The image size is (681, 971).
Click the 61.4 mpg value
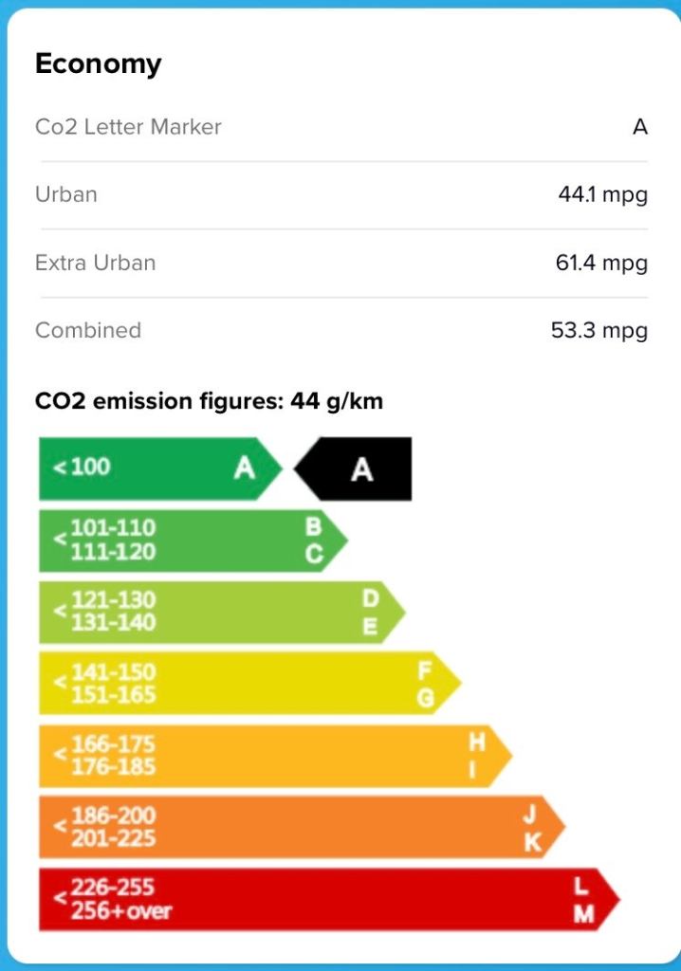coord(601,263)
